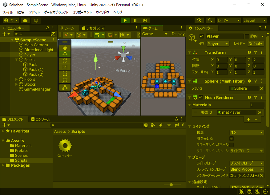The image size is (270, 195).
Task: Click Assets in the breadcrumb path
Action: coord(60,132)
